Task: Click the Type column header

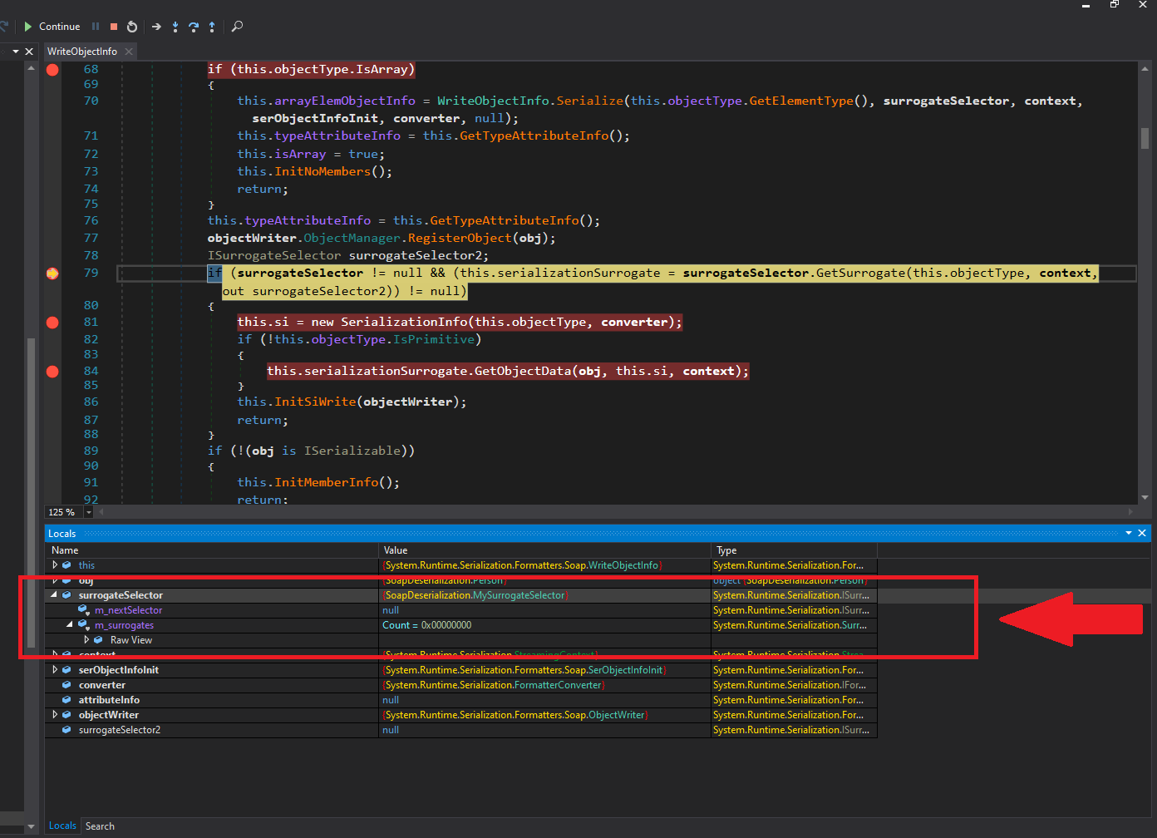Action: click(794, 550)
